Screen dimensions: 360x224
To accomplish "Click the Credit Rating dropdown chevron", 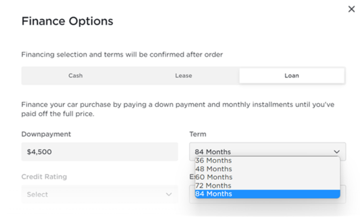I will pos(169,194).
